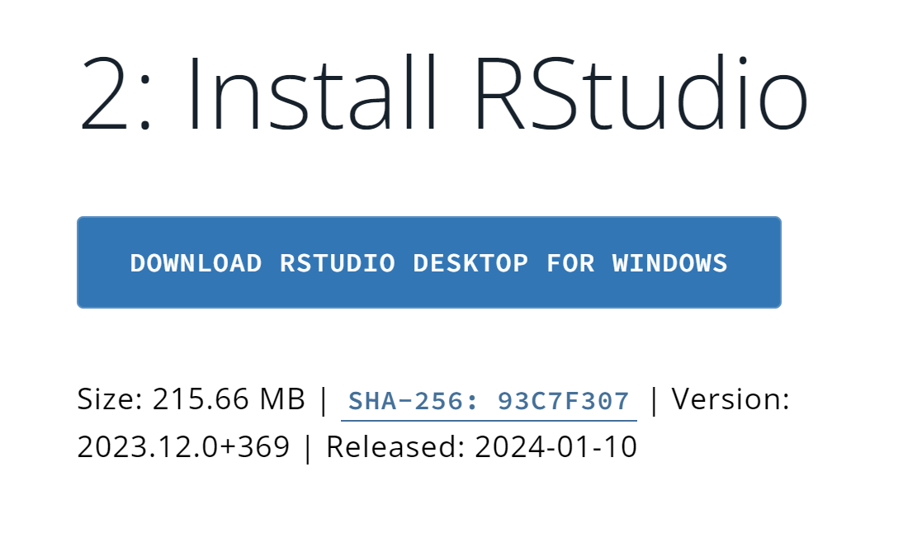Click the hash value 93C7F307
This screenshot has width=903, height=533.
[564, 401]
